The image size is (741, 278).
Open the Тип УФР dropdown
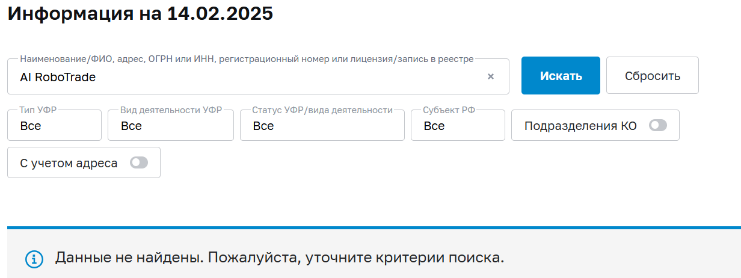[x=54, y=126]
